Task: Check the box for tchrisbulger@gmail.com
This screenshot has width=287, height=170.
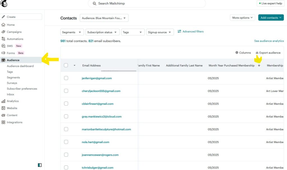Action: [x=66, y=167]
